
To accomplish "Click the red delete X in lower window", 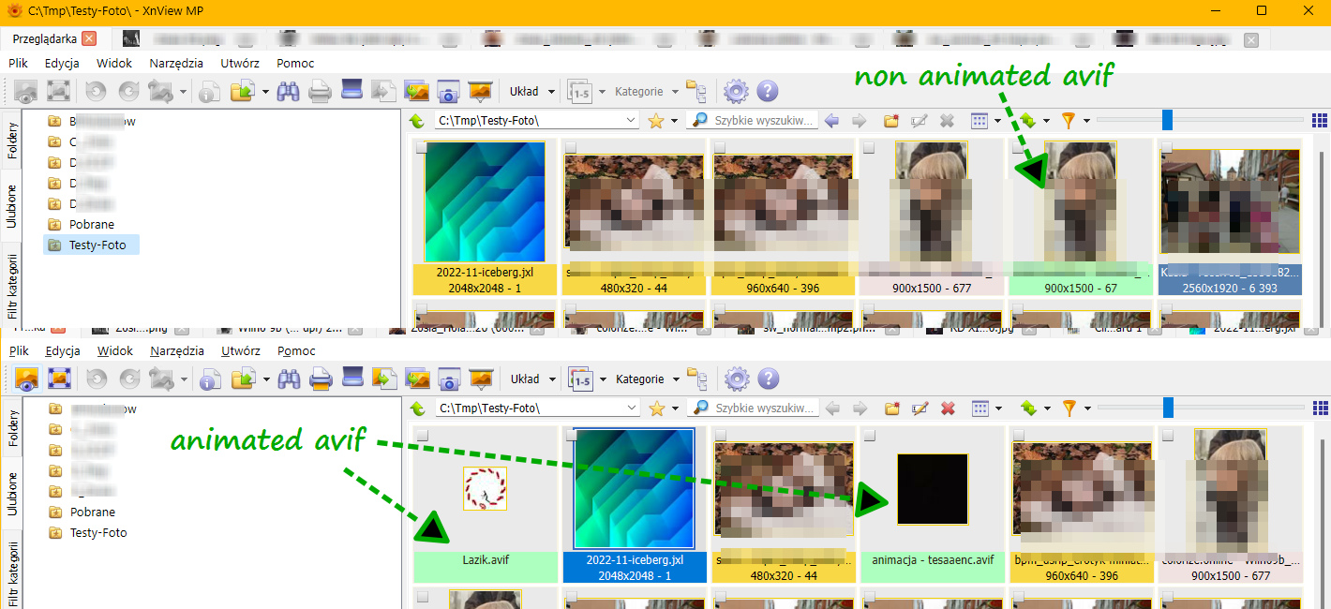I will pos(948,408).
